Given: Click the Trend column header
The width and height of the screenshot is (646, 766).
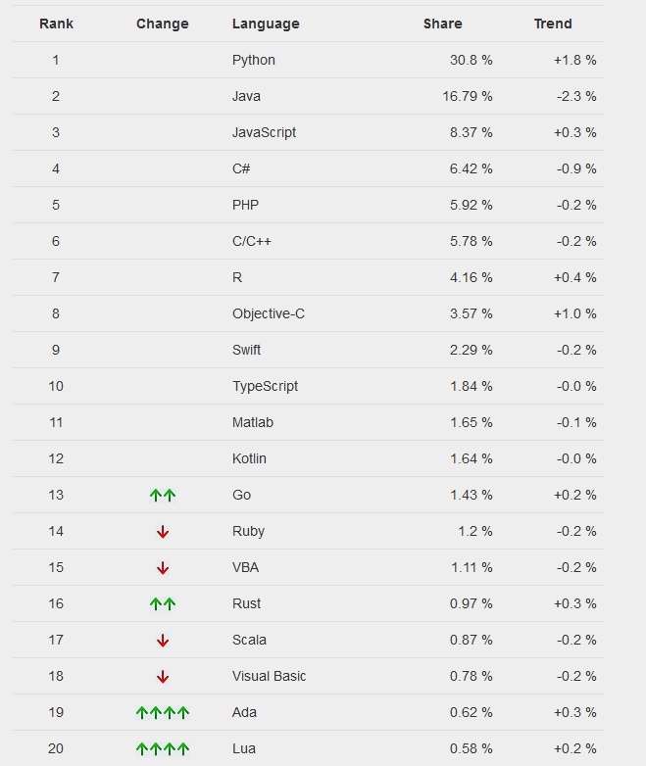Looking at the screenshot, I should (x=553, y=24).
